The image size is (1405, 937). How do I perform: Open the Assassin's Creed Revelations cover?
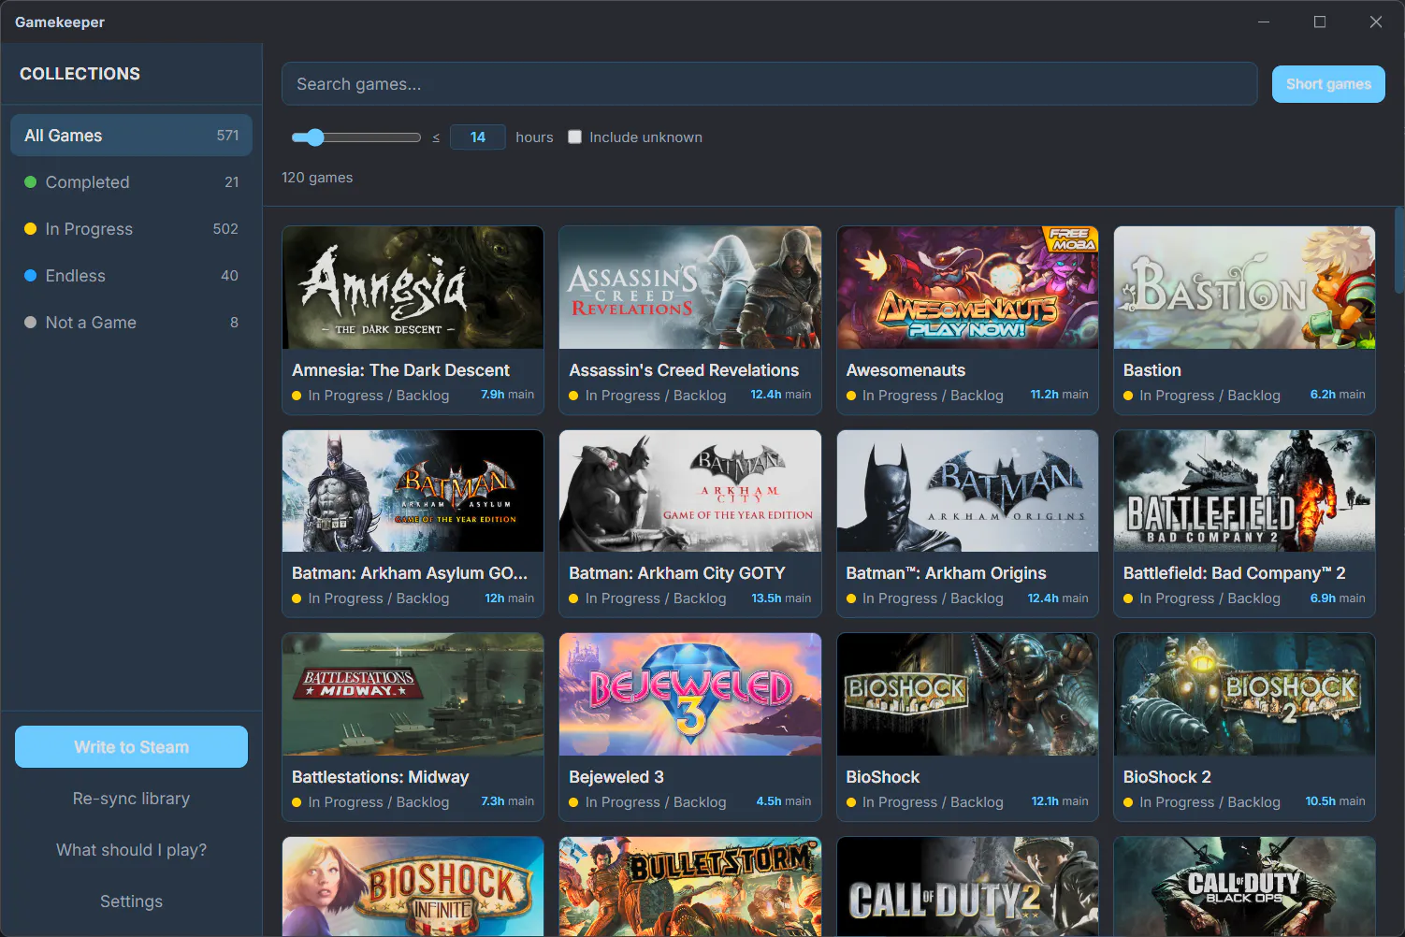[x=690, y=287]
